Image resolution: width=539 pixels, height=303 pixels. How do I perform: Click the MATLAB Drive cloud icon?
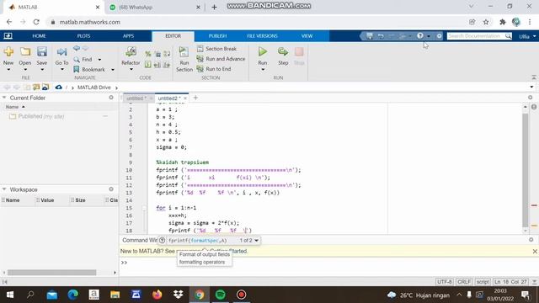click(x=58, y=88)
